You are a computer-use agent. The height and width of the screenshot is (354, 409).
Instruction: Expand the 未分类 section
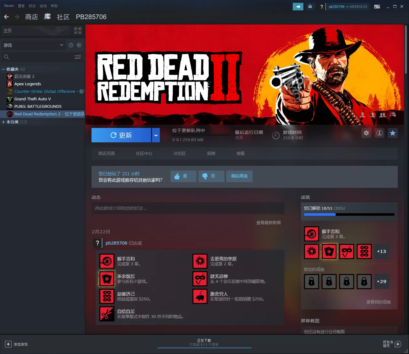3,122
